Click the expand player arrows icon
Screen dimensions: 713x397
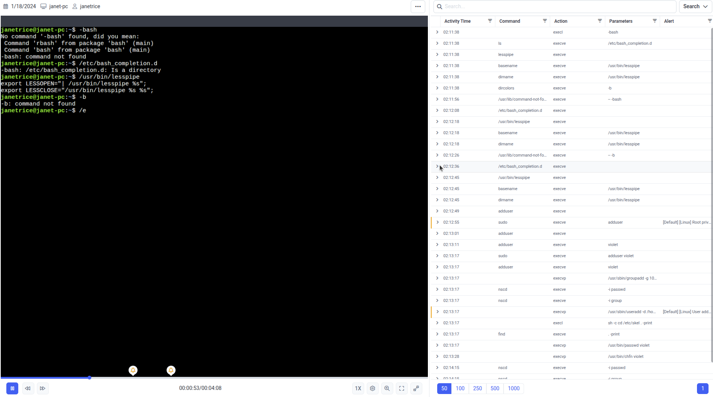pos(416,388)
